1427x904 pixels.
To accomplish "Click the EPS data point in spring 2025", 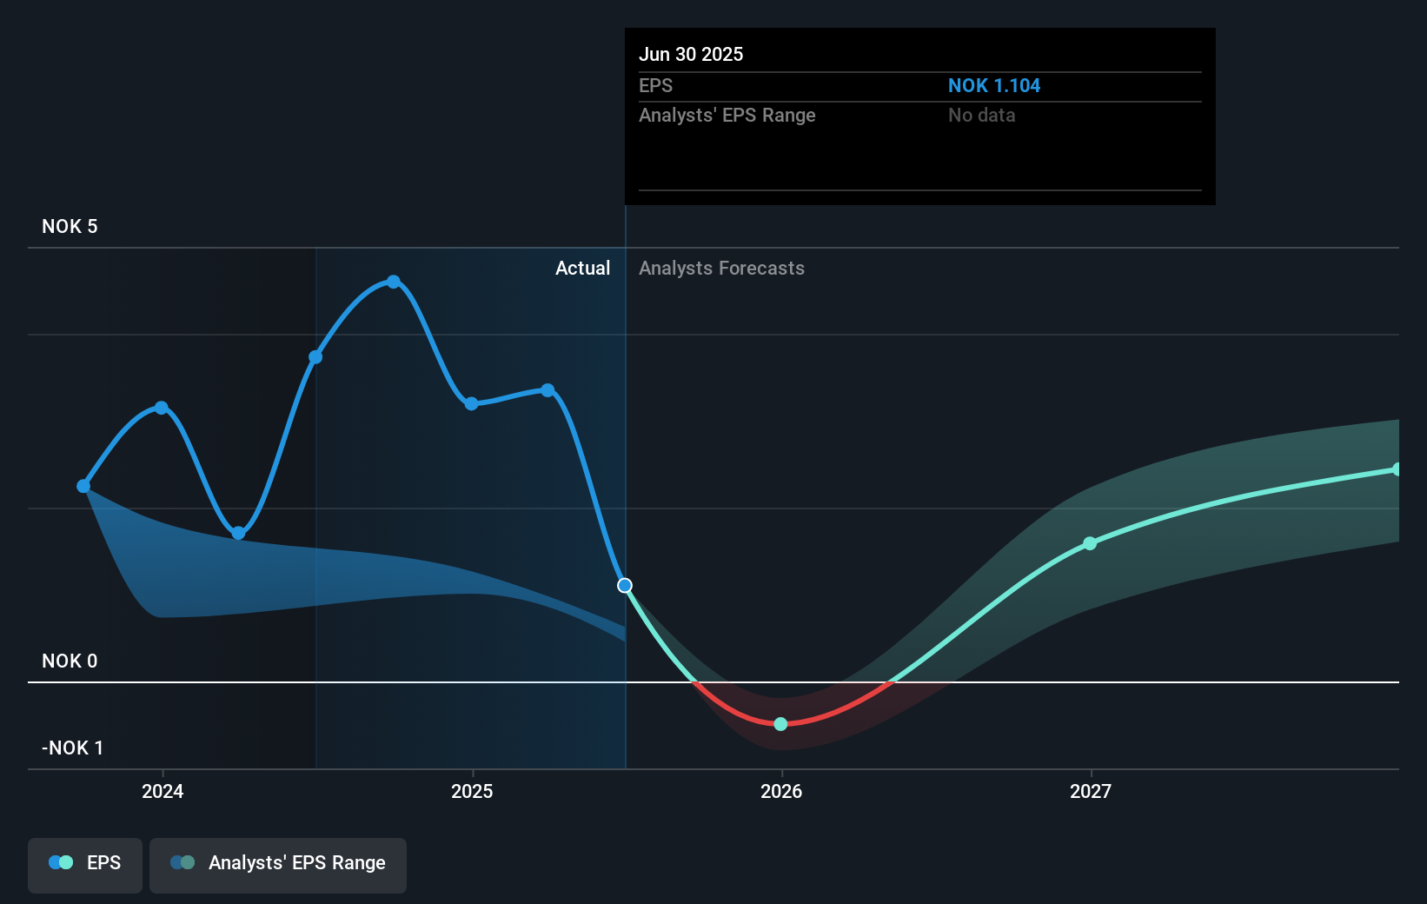I will pyautogui.click(x=548, y=390).
